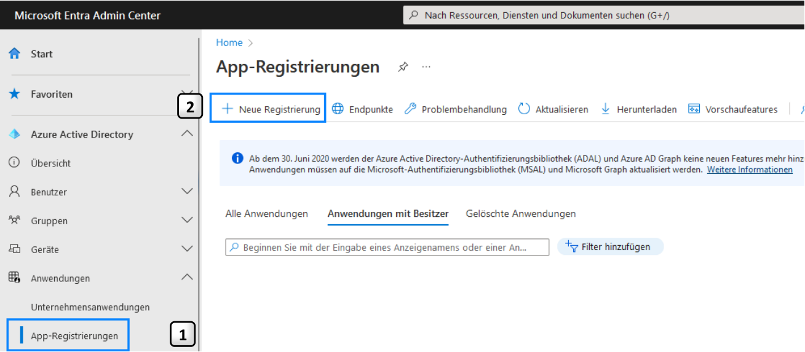Click the search magnifier icon in top bar
The width and height of the screenshot is (805, 352).
coord(414,15)
